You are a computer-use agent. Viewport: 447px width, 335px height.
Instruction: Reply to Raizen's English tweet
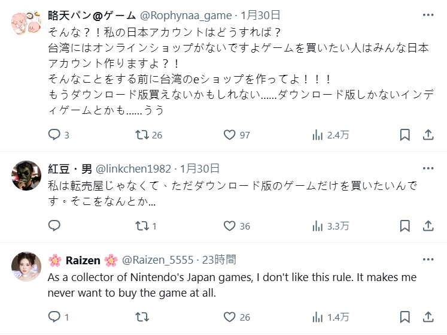pyautogui.click(x=54, y=316)
